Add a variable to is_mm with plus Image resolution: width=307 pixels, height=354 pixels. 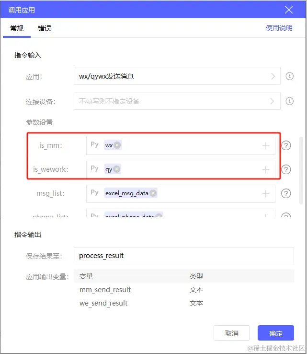point(266,146)
